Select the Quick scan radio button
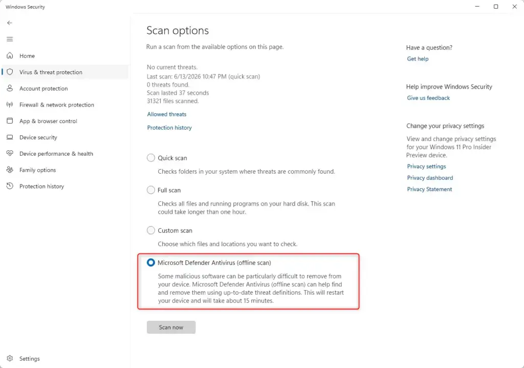 click(151, 158)
